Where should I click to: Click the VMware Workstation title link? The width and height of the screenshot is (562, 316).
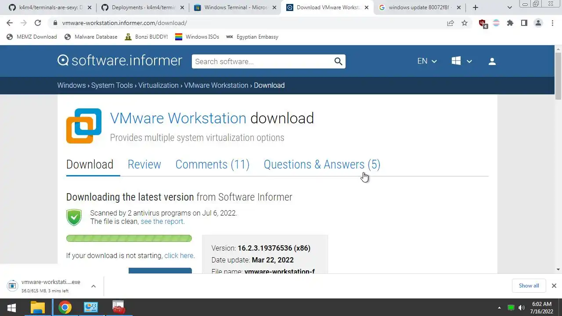178,118
